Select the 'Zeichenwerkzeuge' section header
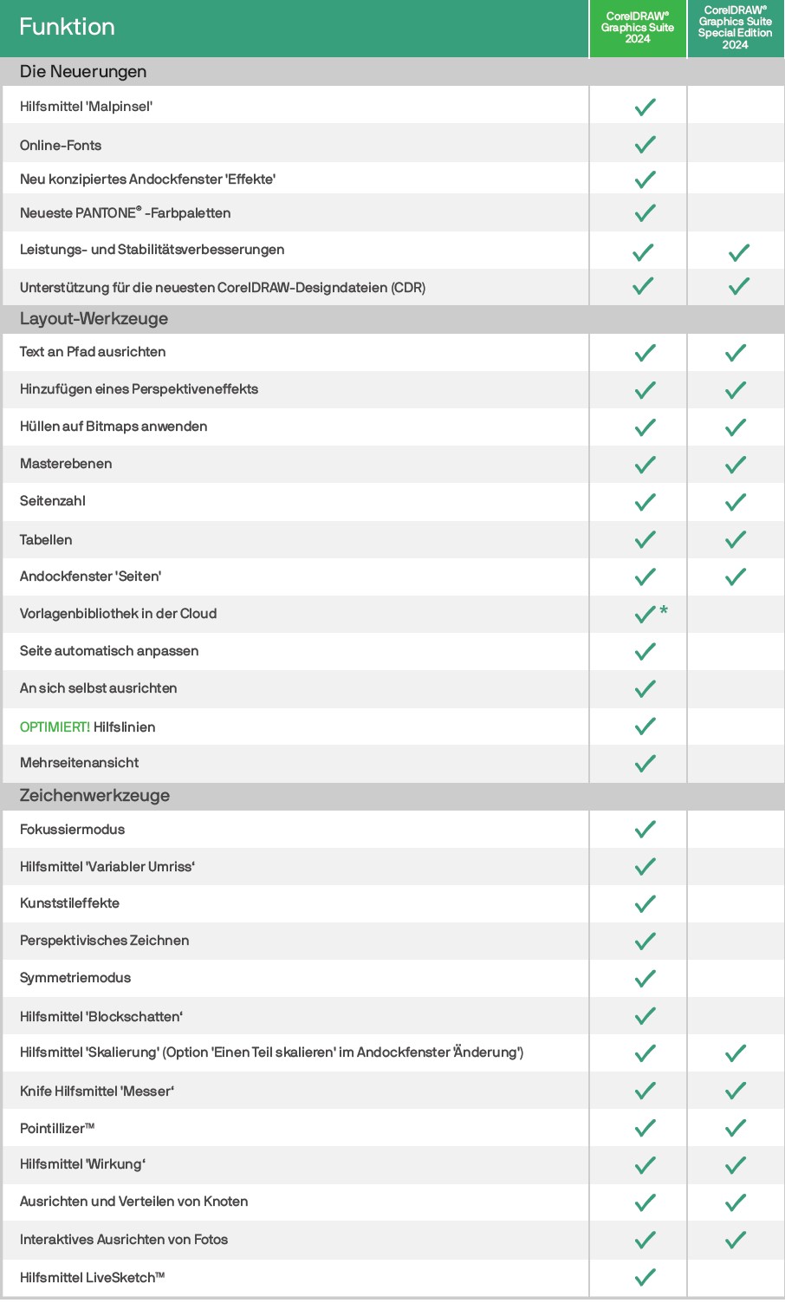The height and width of the screenshot is (1303, 785). pyautogui.click(x=94, y=796)
